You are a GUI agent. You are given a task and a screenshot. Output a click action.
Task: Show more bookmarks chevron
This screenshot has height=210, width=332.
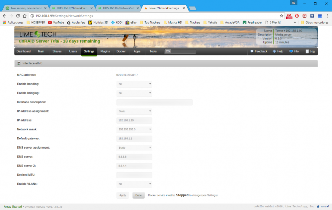[x=294, y=23]
